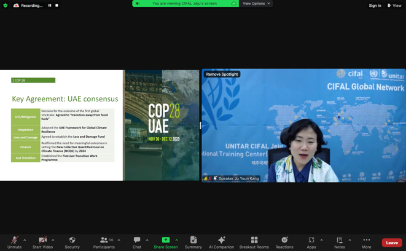Open the Participants panel

pyautogui.click(x=104, y=243)
